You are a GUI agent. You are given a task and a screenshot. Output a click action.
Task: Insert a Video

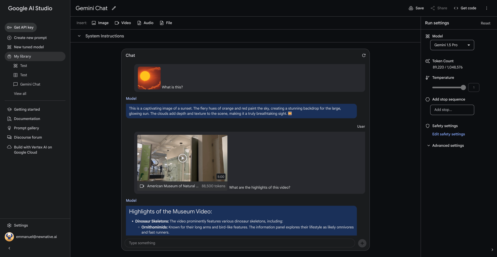point(123,23)
